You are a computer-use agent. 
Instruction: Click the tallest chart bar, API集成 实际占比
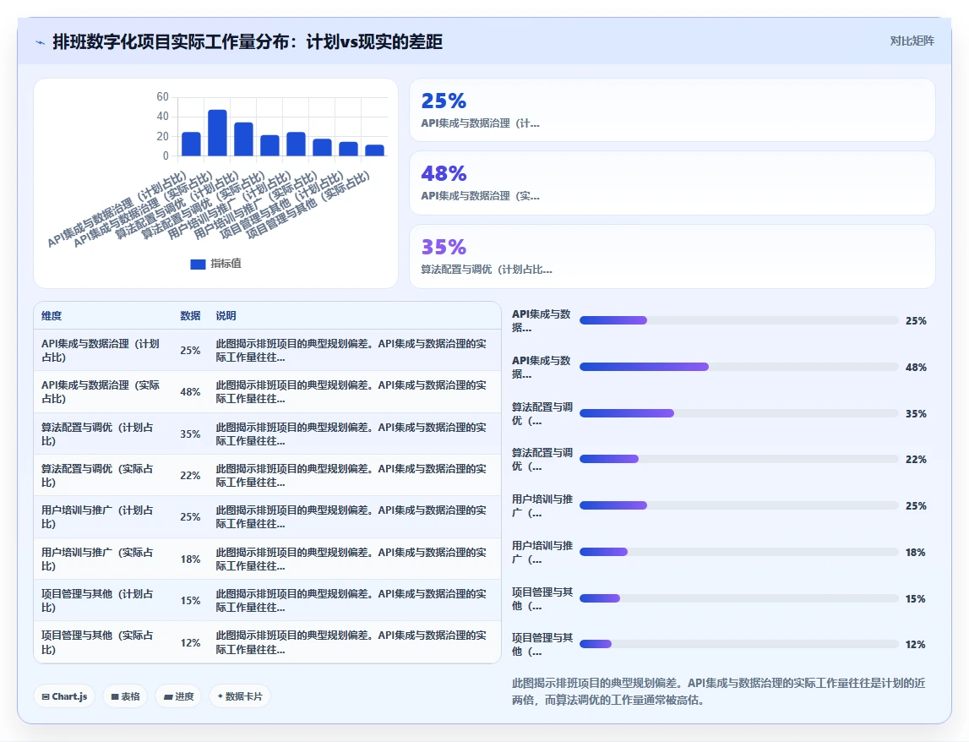click(217, 133)
